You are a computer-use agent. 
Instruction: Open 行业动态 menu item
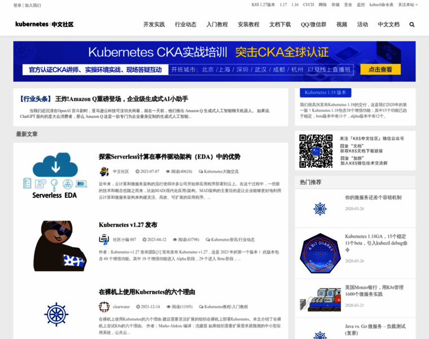[x=186, y=25]
